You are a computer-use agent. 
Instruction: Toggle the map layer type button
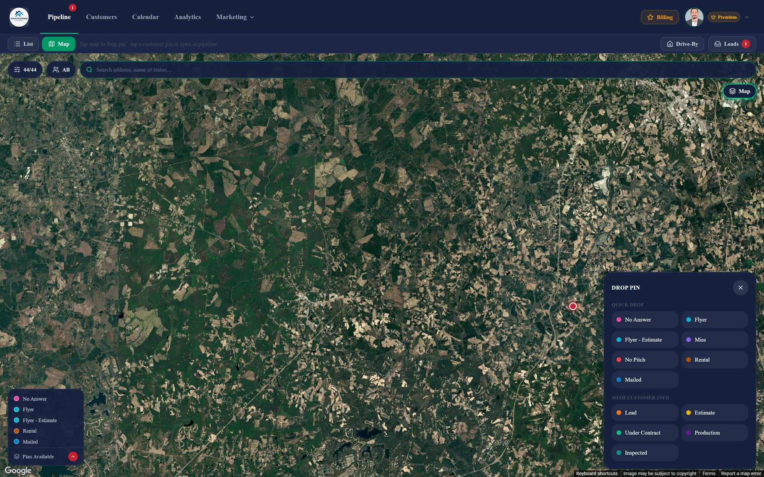[x=740, y=91]
